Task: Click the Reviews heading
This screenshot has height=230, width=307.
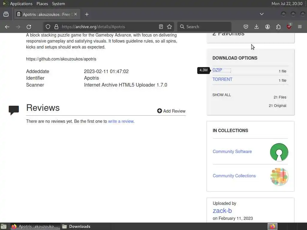Action: pos(43,108)
